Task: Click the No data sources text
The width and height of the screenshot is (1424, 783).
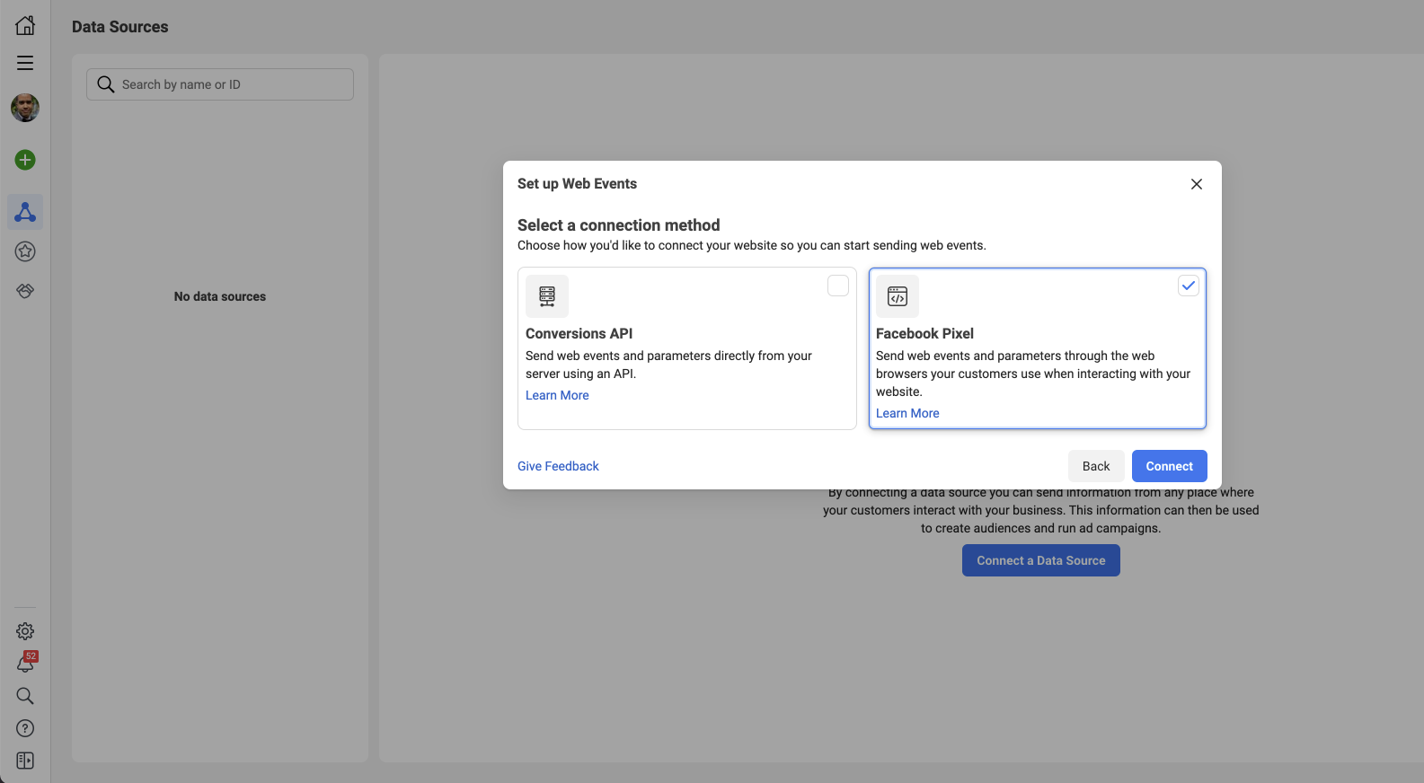Action: pos(220,296)
